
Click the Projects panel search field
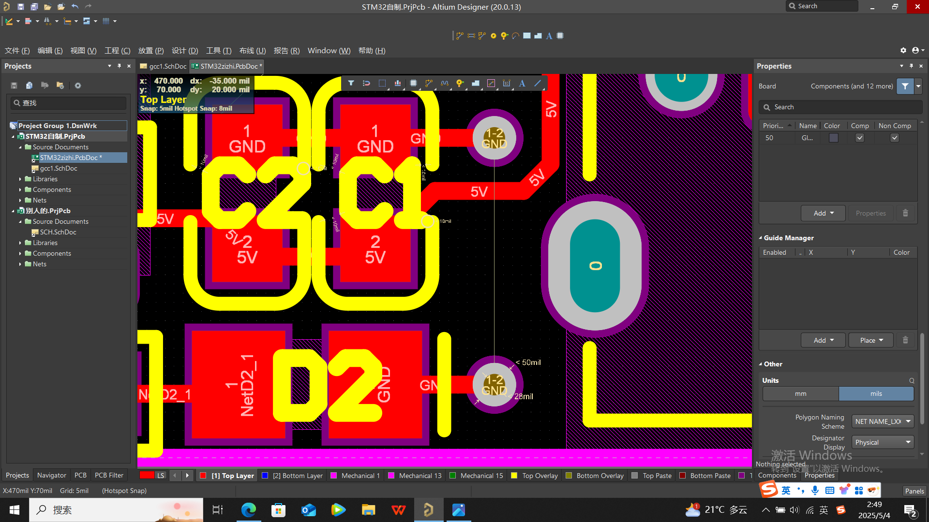[x=69, y=103]
